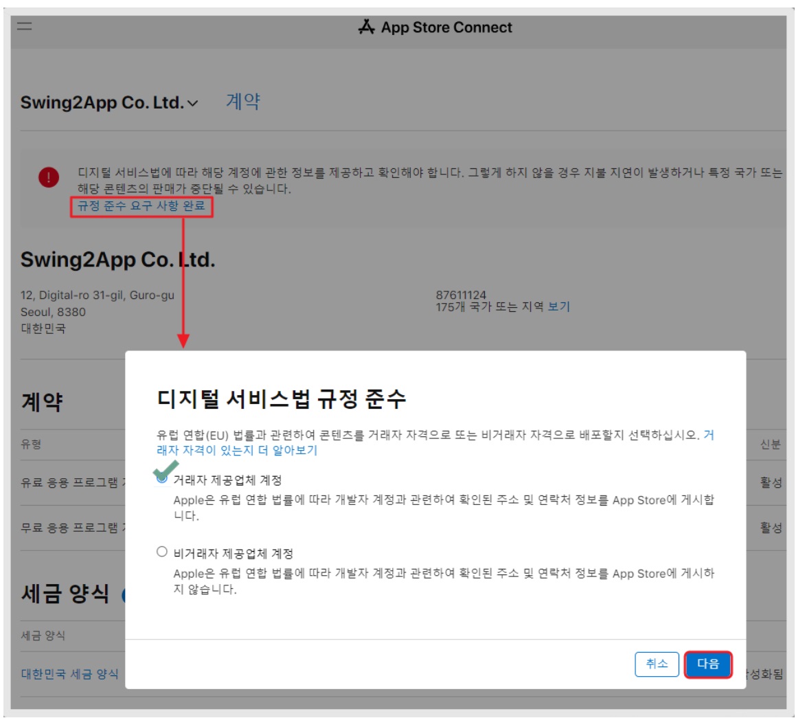Click the Swing2App Co. Ltd. company heading

[117, 260]
